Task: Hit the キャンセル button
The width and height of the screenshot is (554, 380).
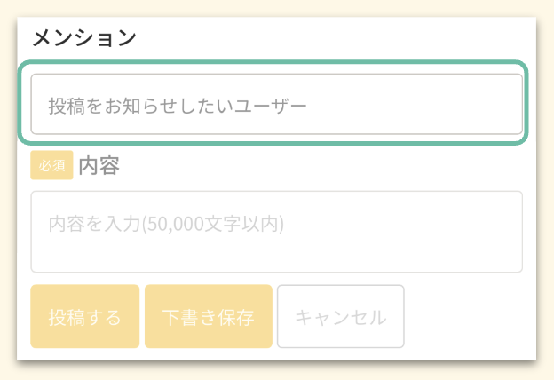Action: (341, 317)
